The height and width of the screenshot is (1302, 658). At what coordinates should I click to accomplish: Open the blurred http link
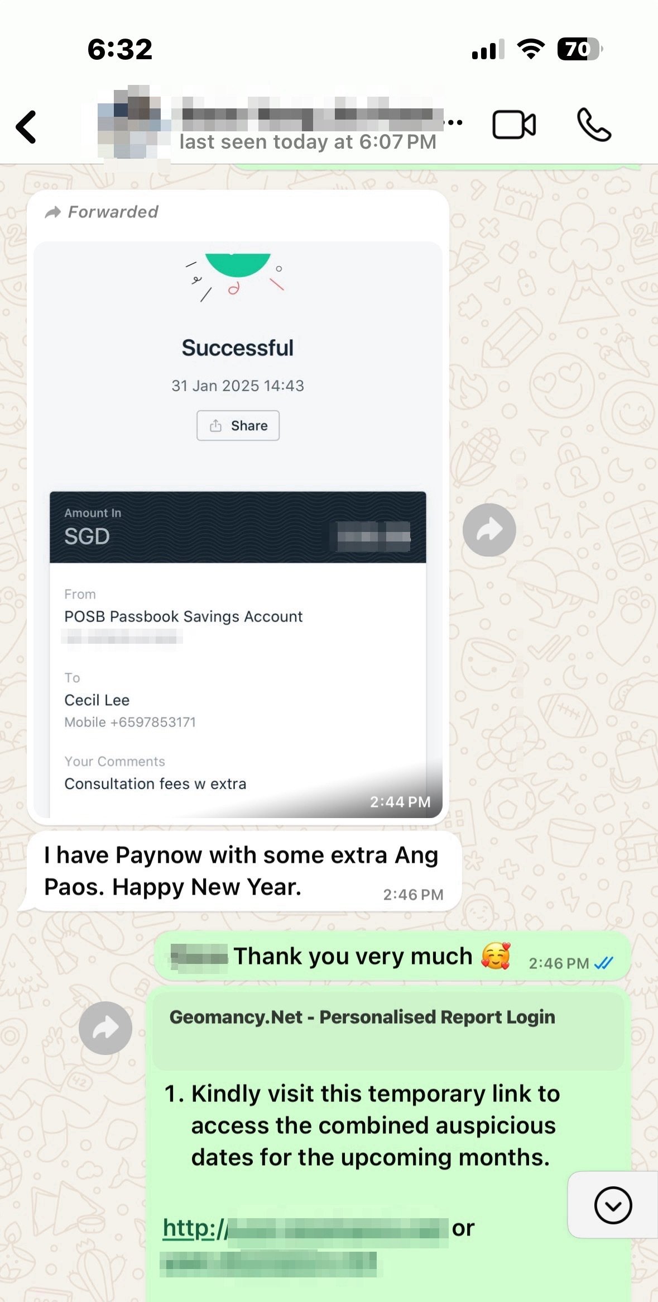tap(306, 1229)
